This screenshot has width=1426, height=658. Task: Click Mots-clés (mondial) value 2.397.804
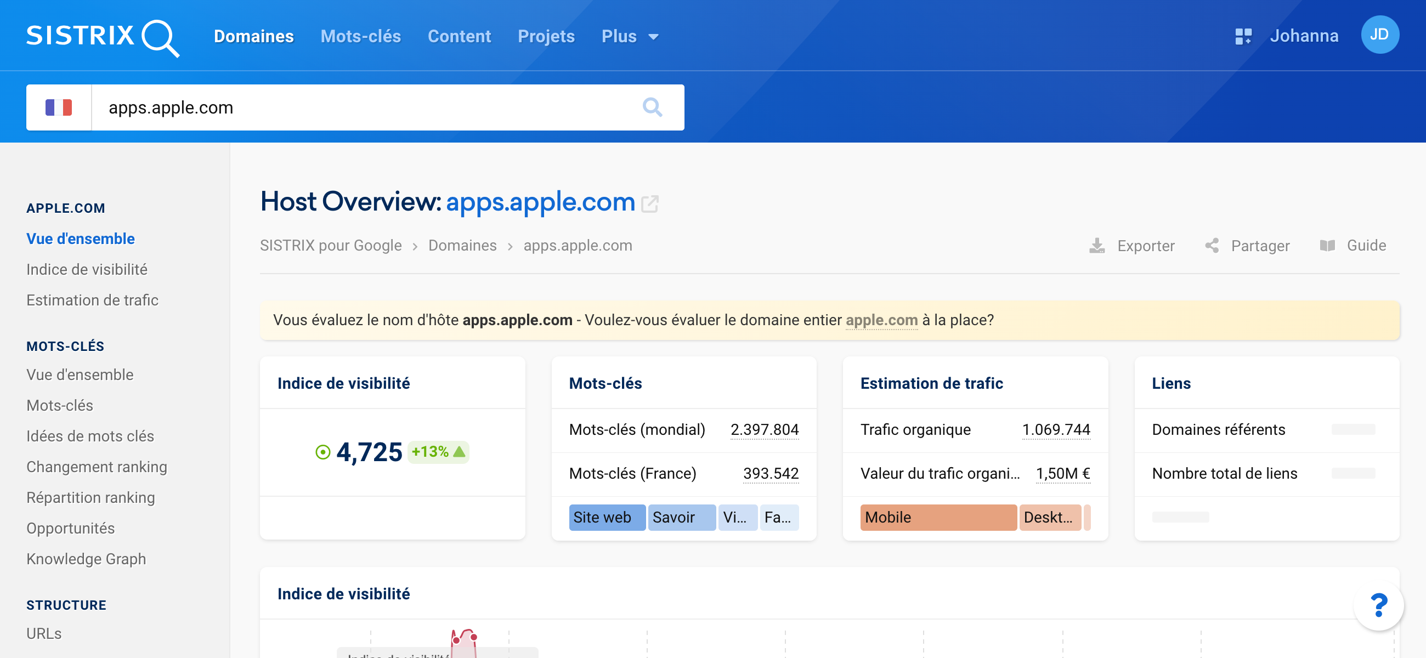[x=765, y=429]
